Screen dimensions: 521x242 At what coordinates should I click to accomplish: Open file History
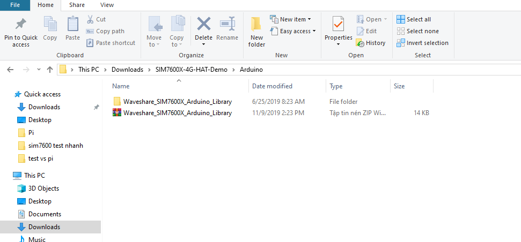(371, 43)
